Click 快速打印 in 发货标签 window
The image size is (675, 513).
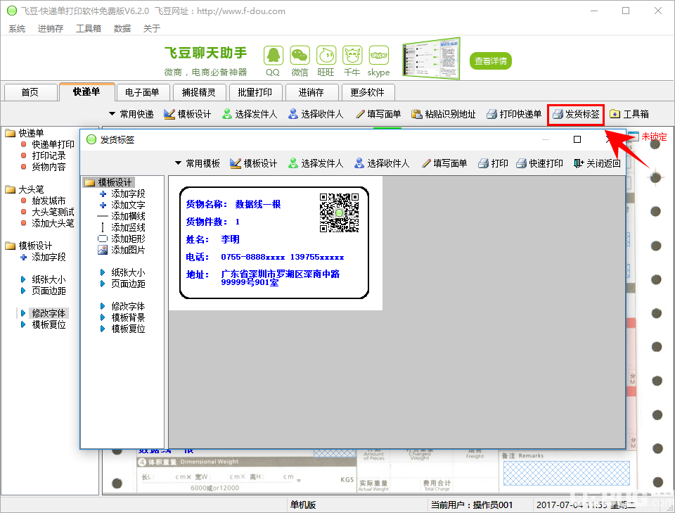[540, 163]
